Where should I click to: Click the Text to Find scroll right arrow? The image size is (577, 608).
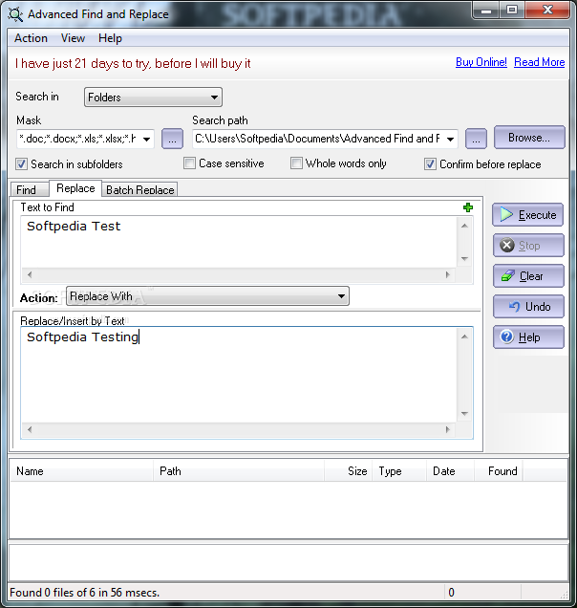coord(448,275)
